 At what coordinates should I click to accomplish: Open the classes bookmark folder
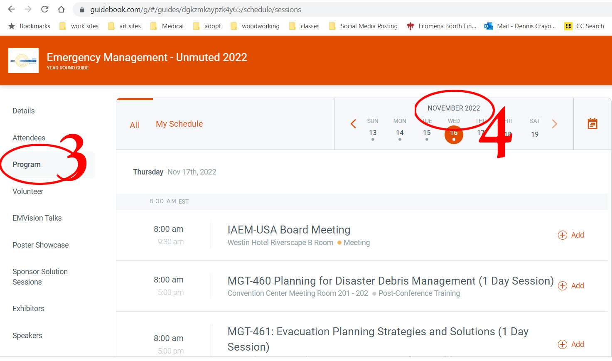click(x=305, y=26)
